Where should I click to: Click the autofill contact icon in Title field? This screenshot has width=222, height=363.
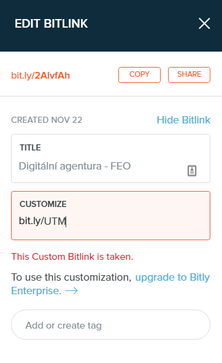(192, 171)
